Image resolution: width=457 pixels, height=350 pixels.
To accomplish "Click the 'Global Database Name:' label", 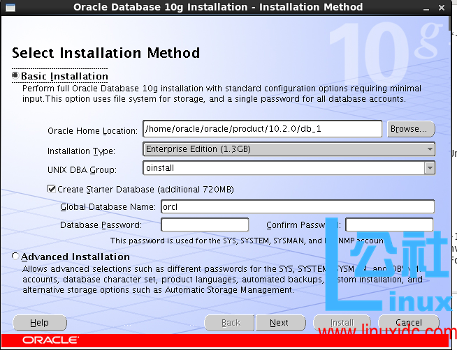I will point(108,207).
